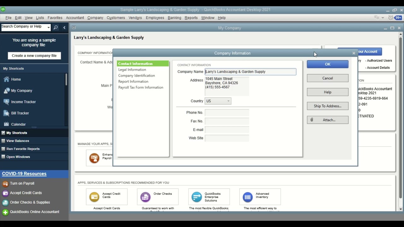The image size is (404, 227).
Task: Expand the search scope dropdown arrow
Action: click(x=48, y=27)
